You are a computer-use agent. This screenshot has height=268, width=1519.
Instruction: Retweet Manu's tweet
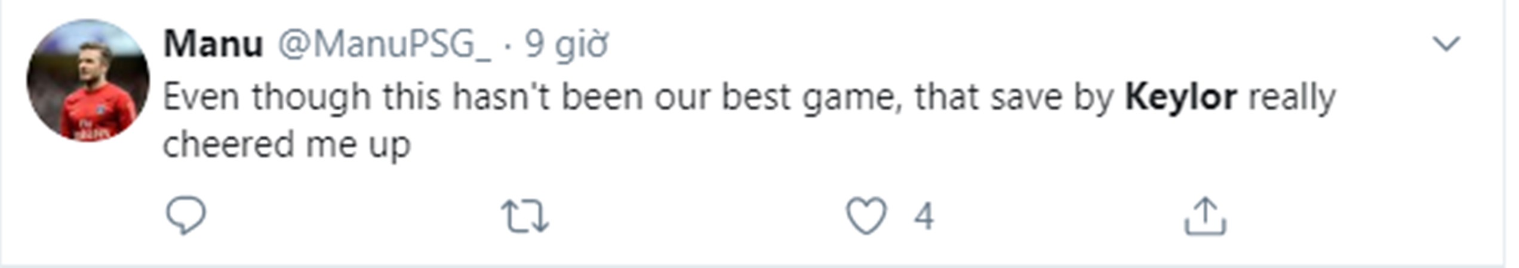pos(525,216)
